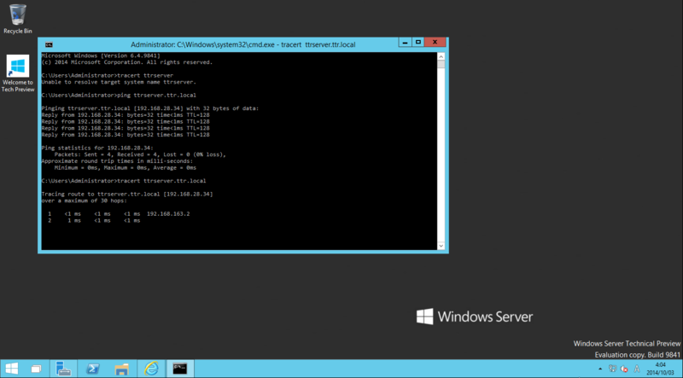The image size is (683, 378).
Task: Click the '(c) 2014 Microsoft Corporation' line
Action: pos(127,62)
